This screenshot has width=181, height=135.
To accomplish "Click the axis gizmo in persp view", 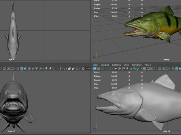I will (96, 55).
